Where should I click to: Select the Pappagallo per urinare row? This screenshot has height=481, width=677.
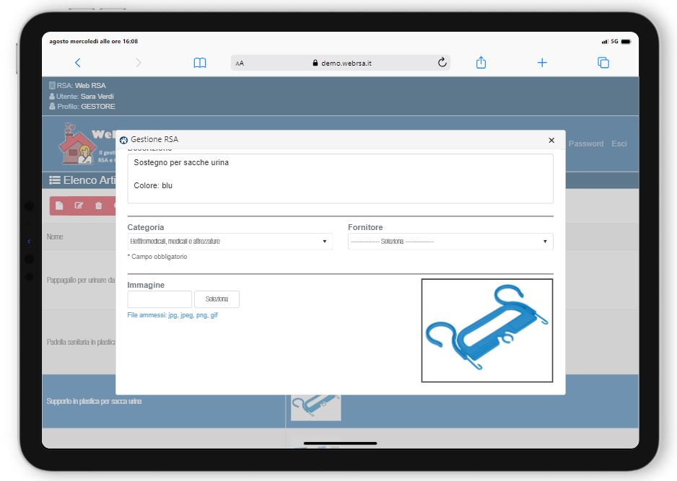[79, 280]
